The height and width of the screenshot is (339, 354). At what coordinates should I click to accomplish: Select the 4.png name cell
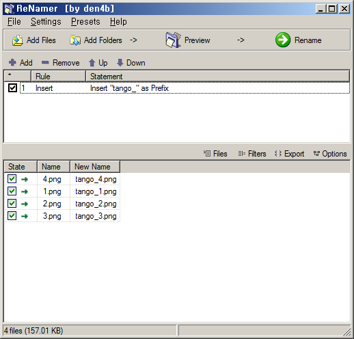tap(52, 179)
